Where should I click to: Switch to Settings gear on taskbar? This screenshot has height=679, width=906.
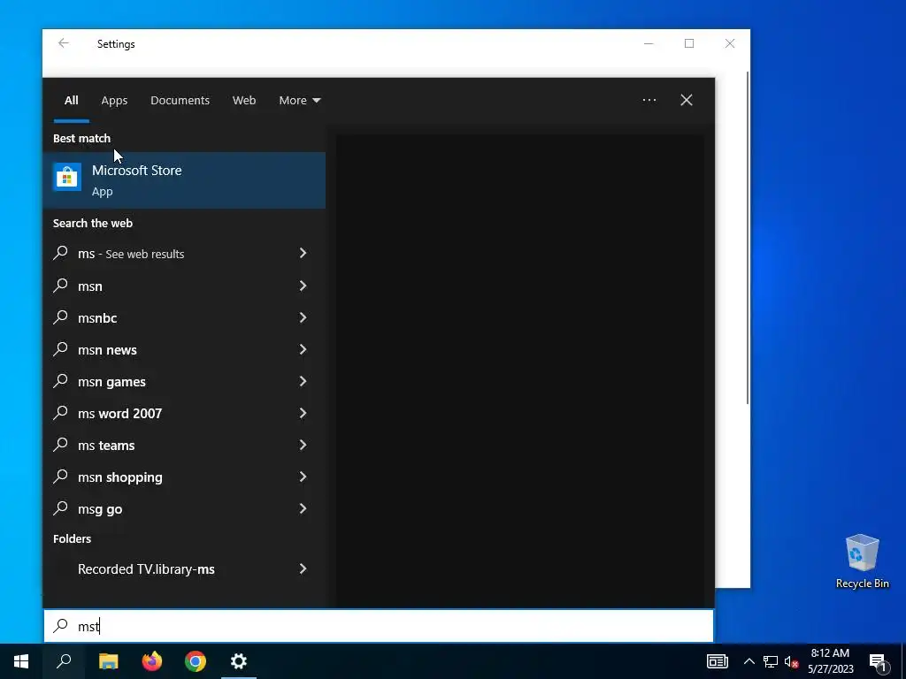coord(239,661)
